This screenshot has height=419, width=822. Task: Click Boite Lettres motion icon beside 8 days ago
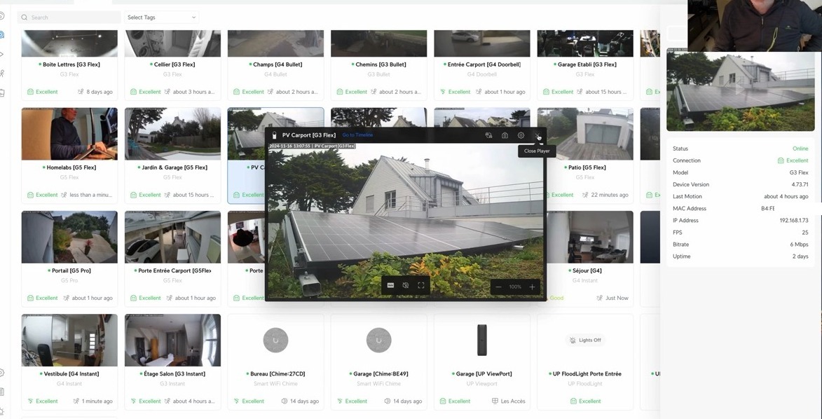pyautogui.click(x=81, y=92)
